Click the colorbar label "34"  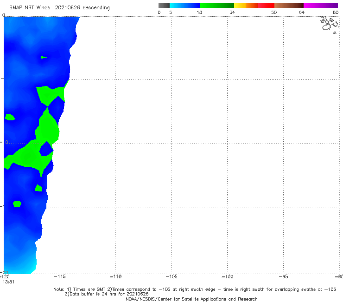pyautogui.click(x=232, y=13)
